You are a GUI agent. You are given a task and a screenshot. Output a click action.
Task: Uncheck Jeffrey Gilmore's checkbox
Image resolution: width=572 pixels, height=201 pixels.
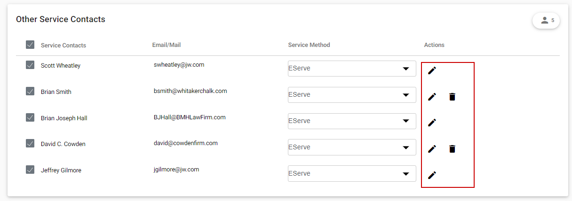30,170
